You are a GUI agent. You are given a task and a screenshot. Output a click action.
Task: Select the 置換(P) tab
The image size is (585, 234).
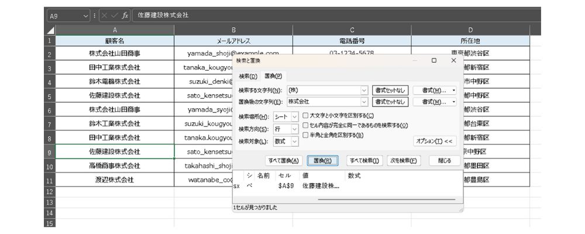coord(273,76)
